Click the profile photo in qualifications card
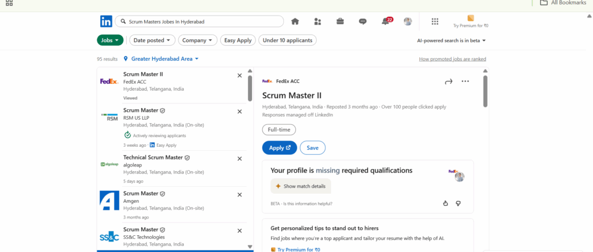Image resolution: width=593 pixels, height=252 pixels. 459,177
